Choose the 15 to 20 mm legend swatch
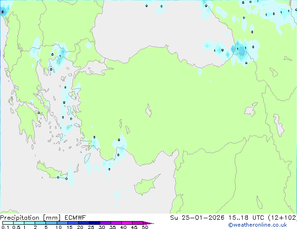 click(74, 223)
